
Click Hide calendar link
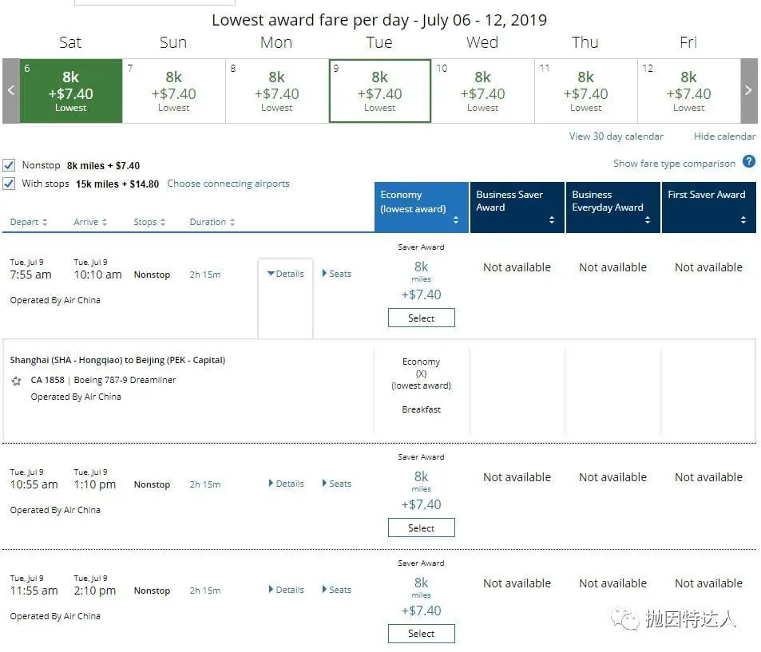pos(724,136)
